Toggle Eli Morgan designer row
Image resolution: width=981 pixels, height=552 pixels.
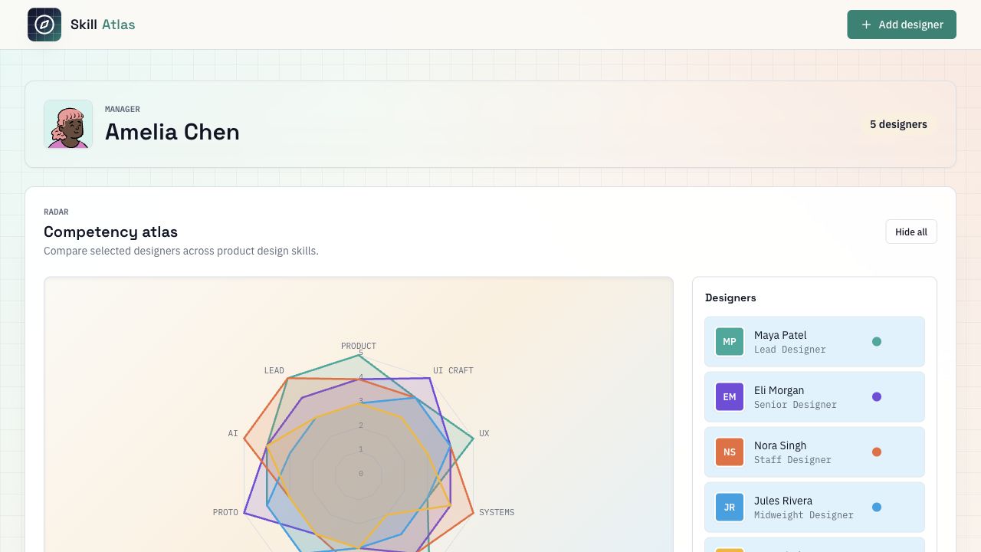click(815, 397)
